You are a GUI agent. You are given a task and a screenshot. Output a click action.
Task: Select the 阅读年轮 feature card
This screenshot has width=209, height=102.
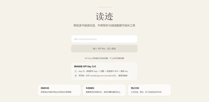pos(59,90)
